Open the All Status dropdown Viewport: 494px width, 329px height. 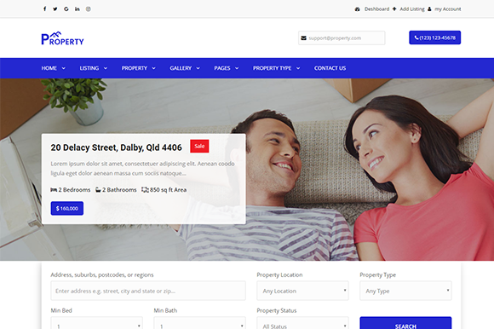302,323
